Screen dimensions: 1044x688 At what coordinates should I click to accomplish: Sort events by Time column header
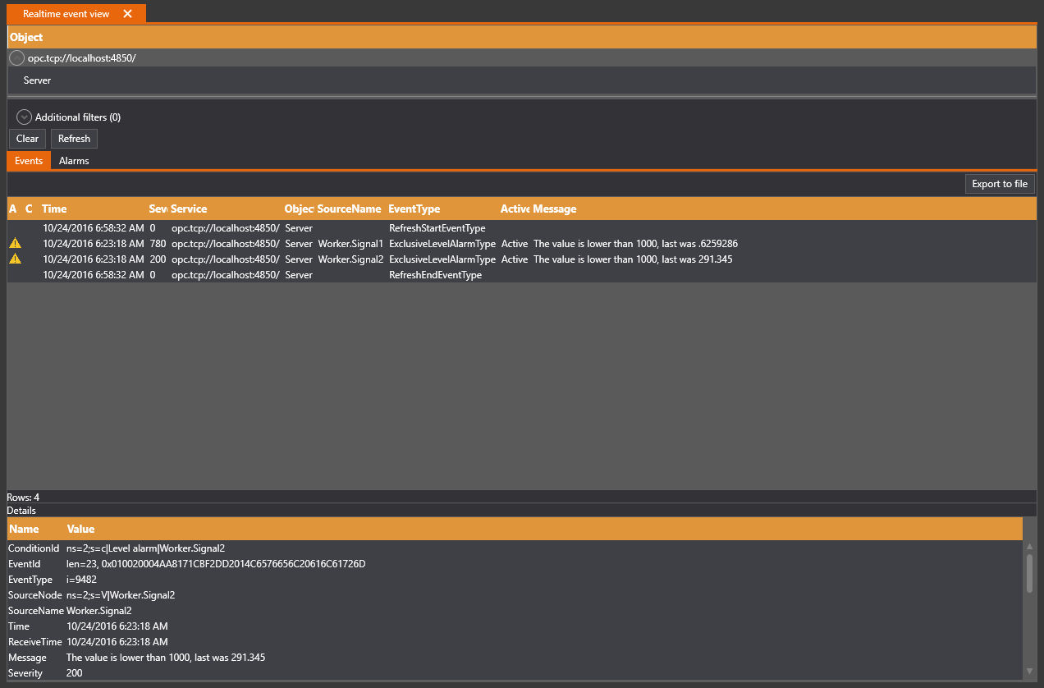click(x=55, y=209)
